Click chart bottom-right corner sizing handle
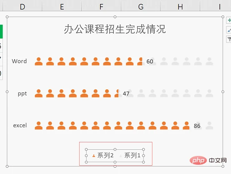This screenshot has height=174, width=231. 223,166
